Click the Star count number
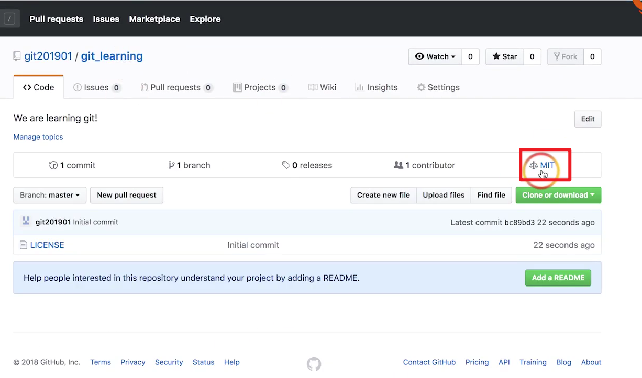642x378 pixels. (532, 56)
